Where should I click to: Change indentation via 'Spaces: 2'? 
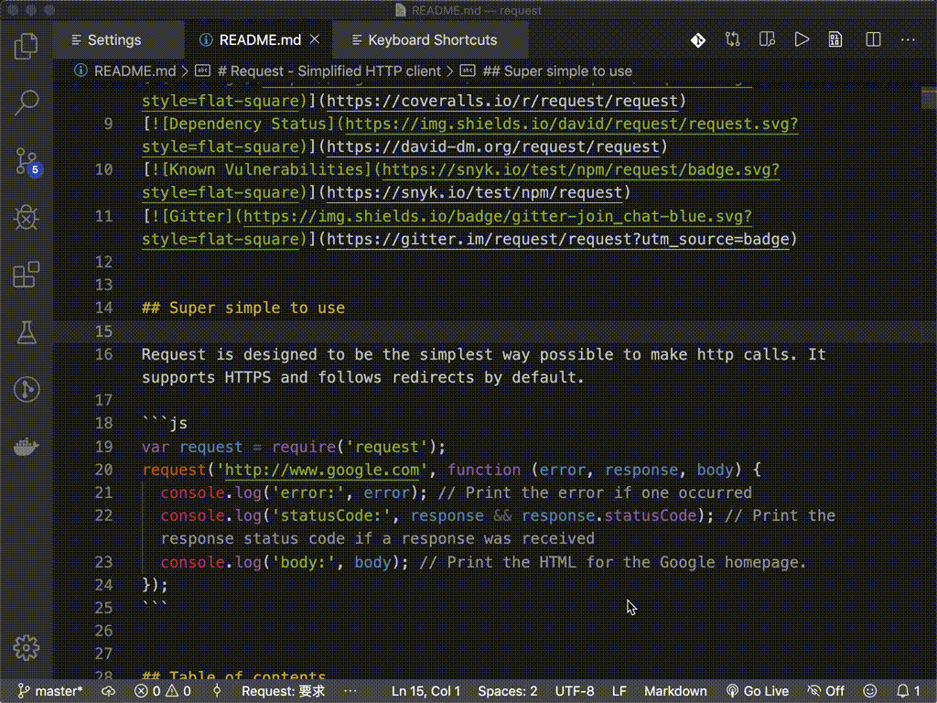(507, 691)
